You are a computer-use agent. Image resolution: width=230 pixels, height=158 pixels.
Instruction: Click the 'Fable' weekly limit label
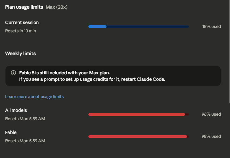point(11,132)
